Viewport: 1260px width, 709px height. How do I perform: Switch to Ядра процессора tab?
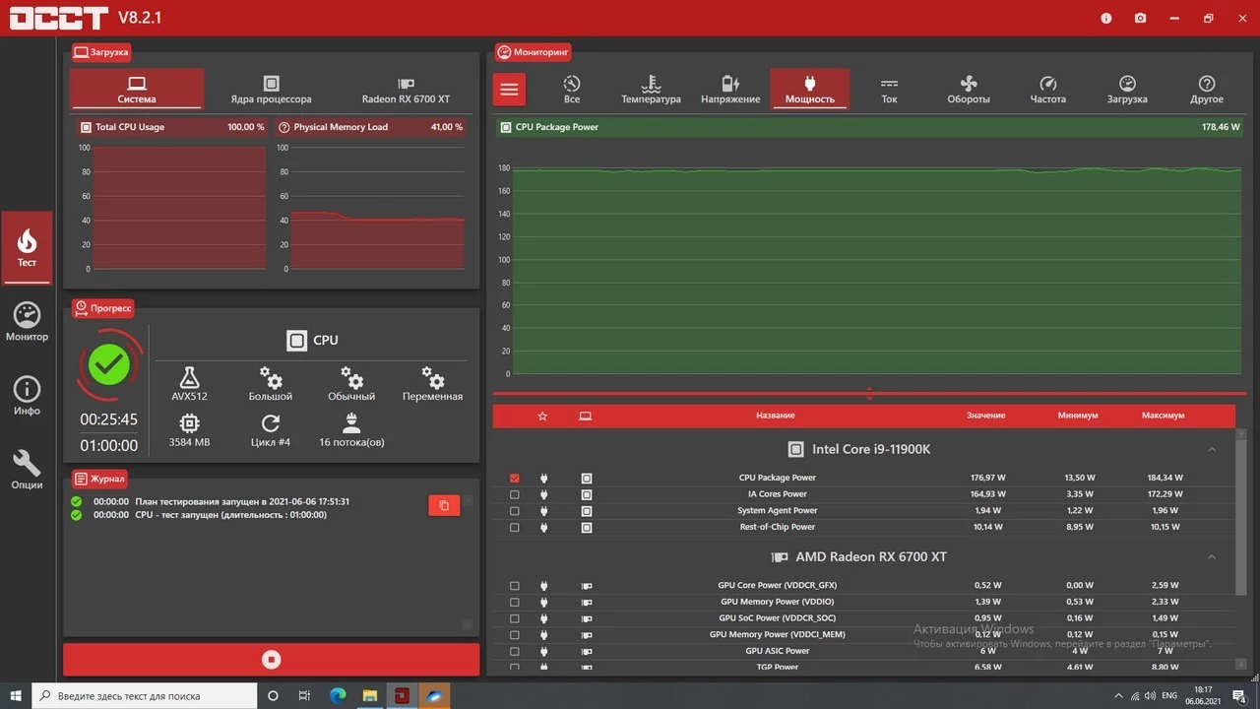[271, 90]
